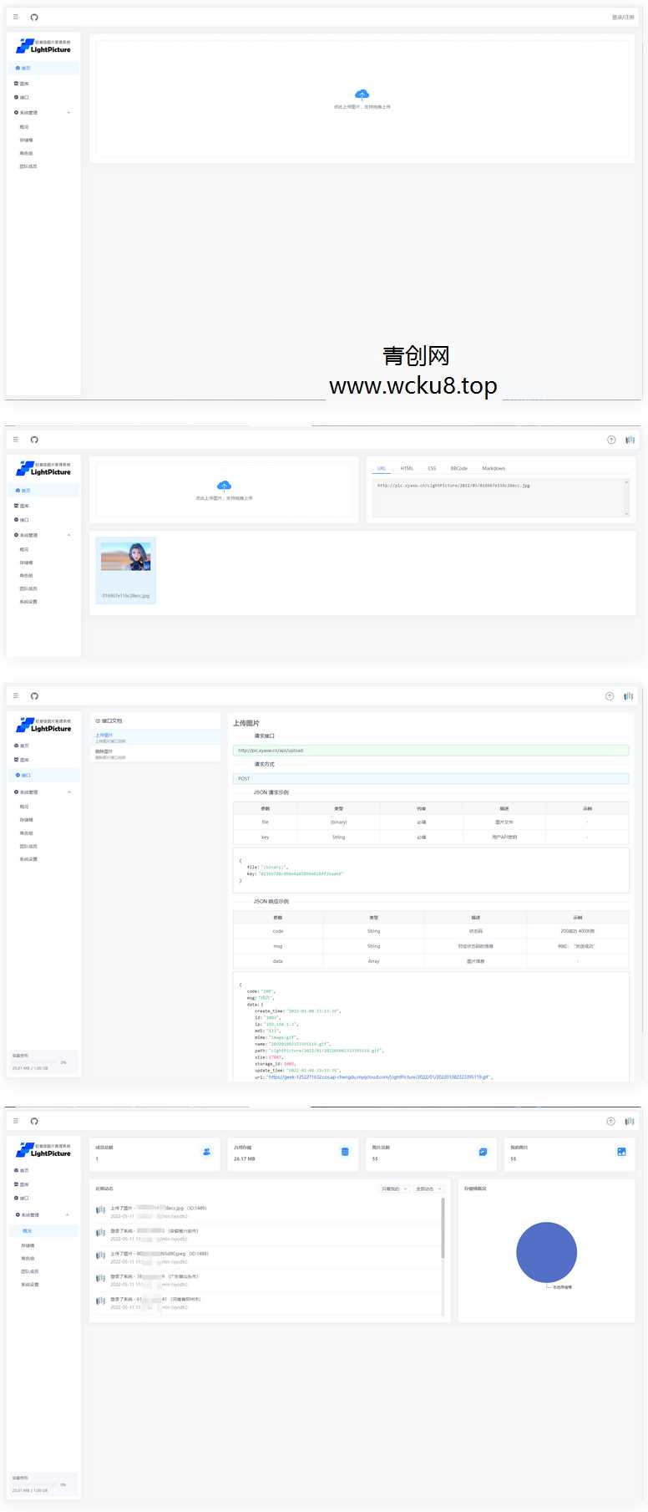This screenshot has height=1512, width=648.
Task: Click the 成员总数 users icon on dashboard
Action: 206,1152
